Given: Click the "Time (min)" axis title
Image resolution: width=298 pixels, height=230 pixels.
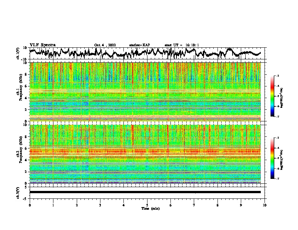Looking at the screenshot, I should 151,209.
